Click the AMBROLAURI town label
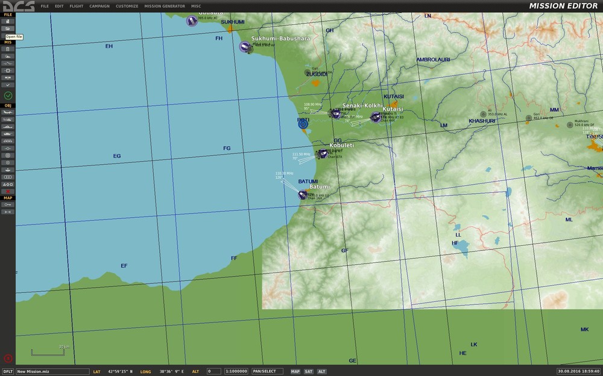 433,60
